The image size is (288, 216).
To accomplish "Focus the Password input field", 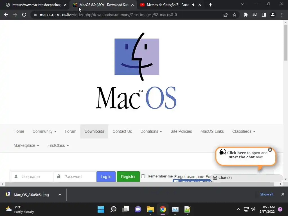I will coord(75,177).
